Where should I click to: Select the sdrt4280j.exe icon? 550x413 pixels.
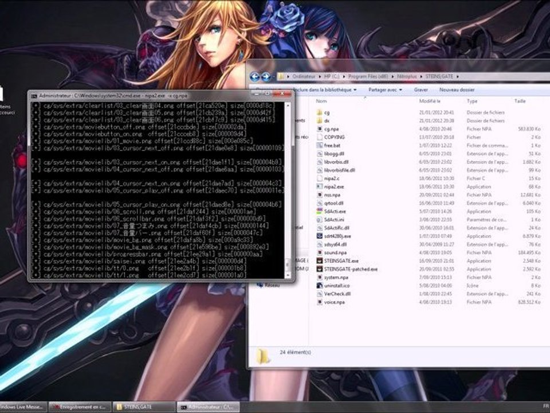click(x=320, y=236)
